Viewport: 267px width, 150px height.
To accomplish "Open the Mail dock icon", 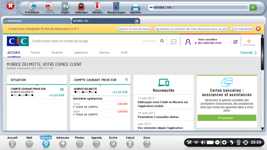I will [x=29, y=144].
